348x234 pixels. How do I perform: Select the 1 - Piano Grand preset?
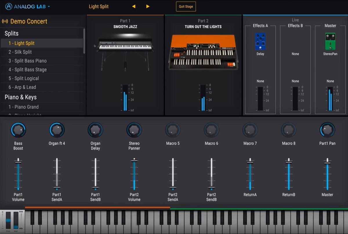pos(42,107)
